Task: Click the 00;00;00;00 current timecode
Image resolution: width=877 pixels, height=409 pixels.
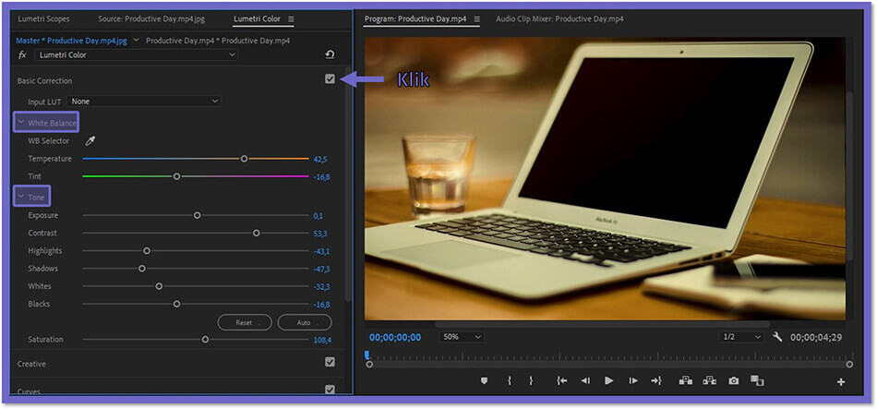Action: (395, 337)
